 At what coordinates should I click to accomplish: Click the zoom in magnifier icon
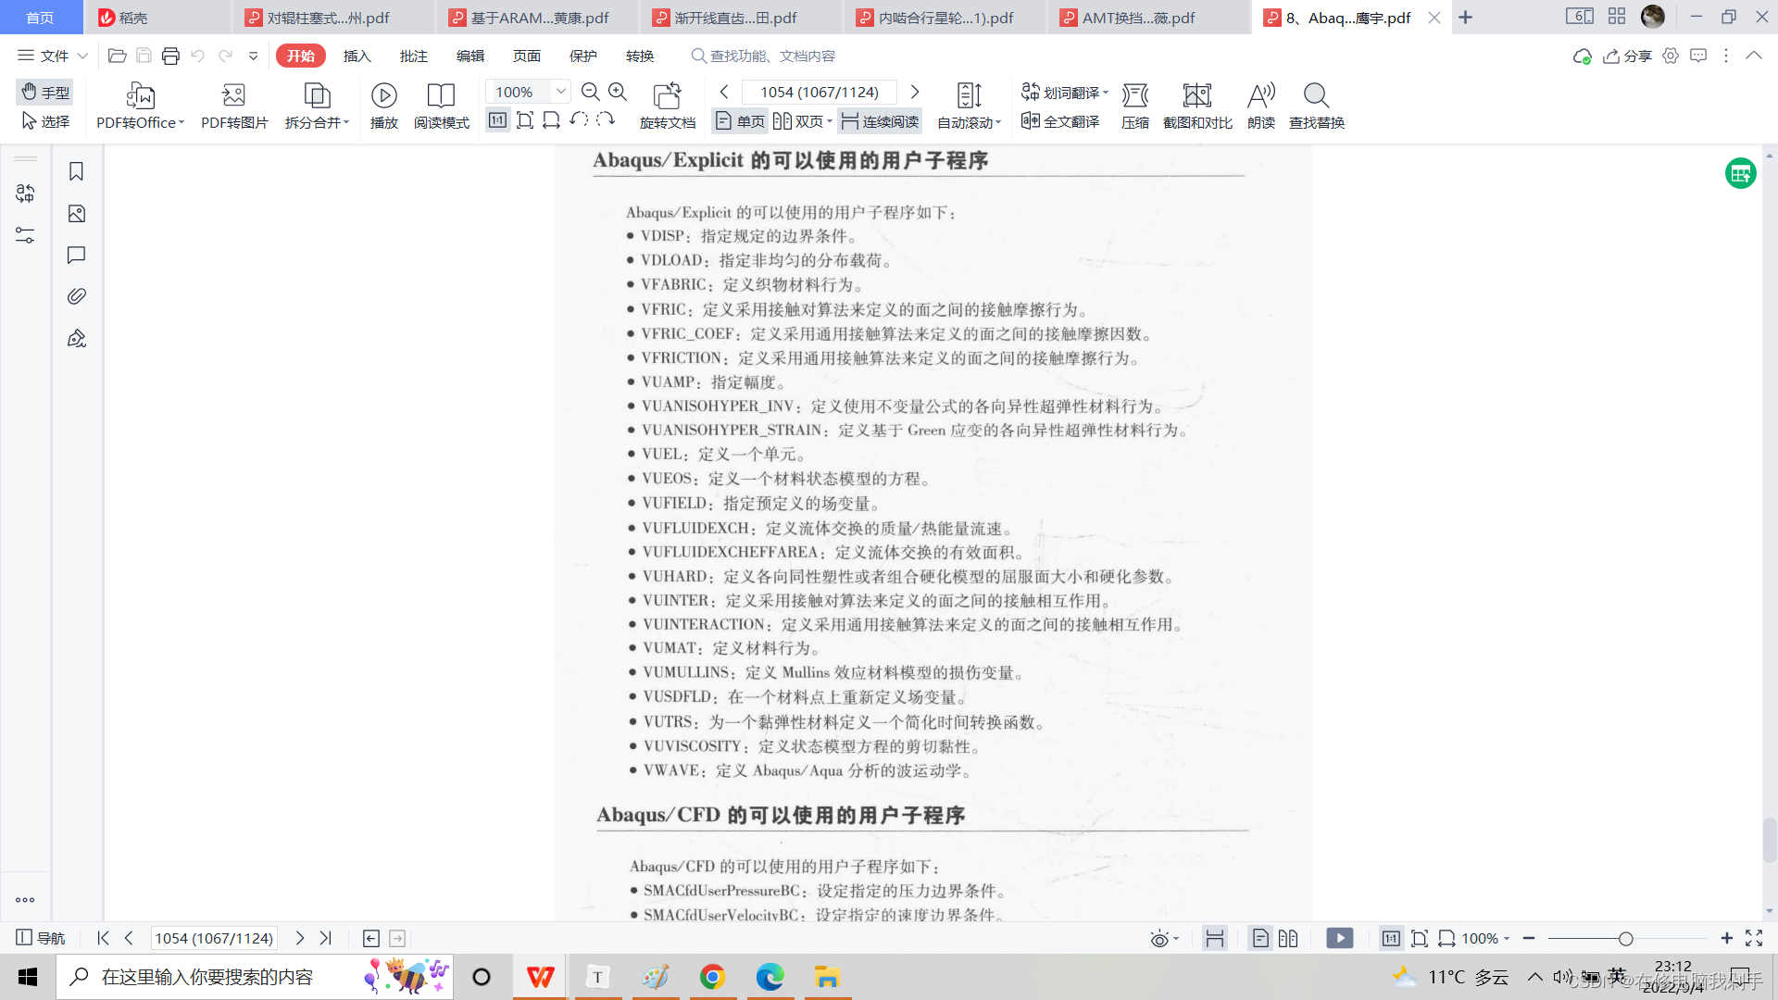[618, 92]
